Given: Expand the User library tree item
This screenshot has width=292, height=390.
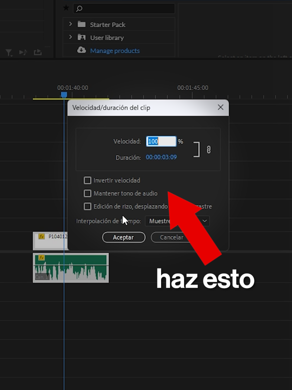Looking at the screenshot, I should [x=71, y=37].
